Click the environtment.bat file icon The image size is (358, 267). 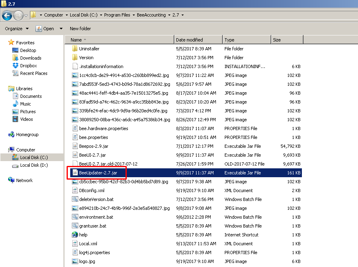click(75, 217)
